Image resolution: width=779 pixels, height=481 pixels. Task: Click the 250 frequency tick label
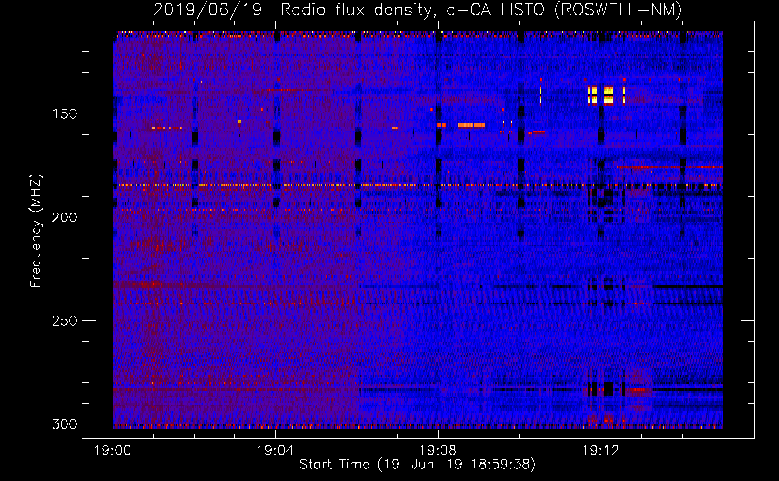coord(64,321)
